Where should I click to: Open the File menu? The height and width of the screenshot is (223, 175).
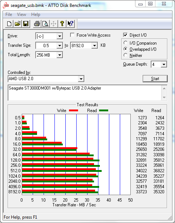tap(9, 15)
